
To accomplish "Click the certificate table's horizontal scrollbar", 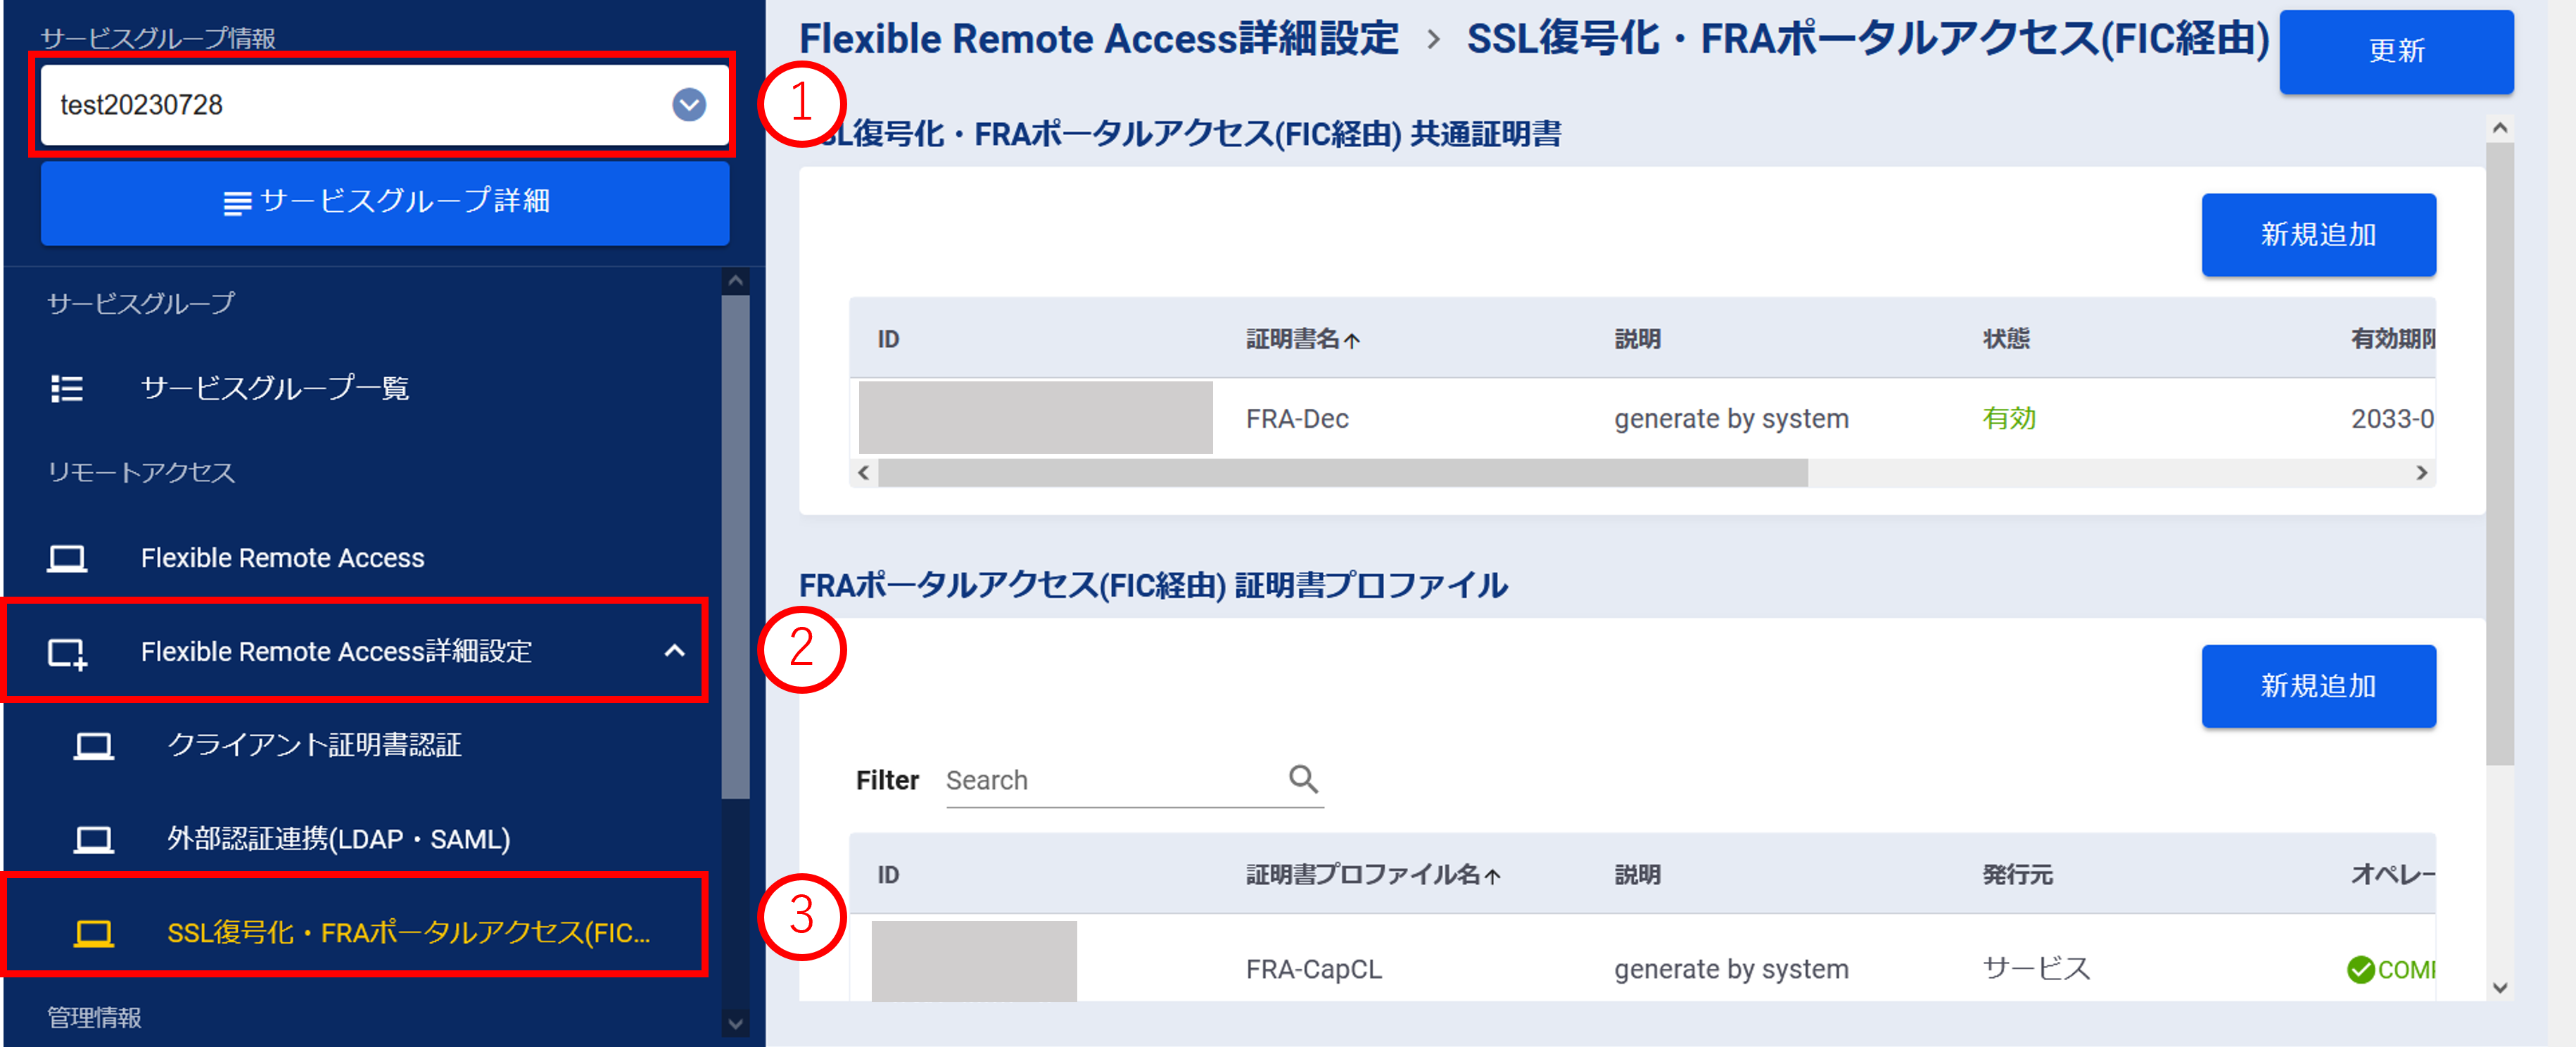I will coord(1342,473).
